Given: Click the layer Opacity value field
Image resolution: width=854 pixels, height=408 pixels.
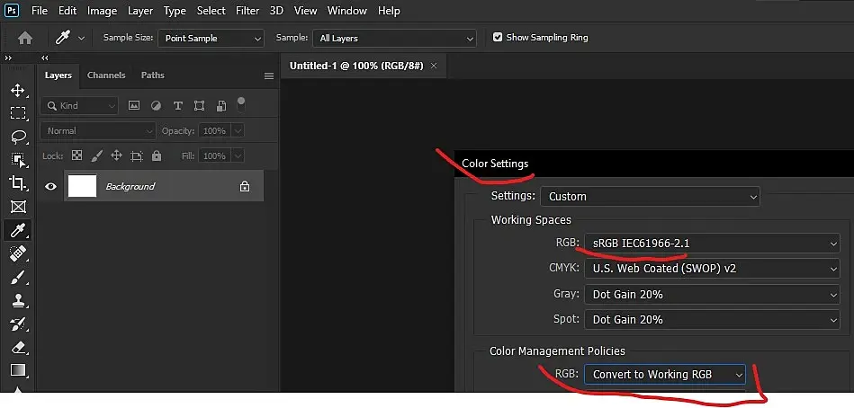Looking at the screenshot, I should 214,131.
